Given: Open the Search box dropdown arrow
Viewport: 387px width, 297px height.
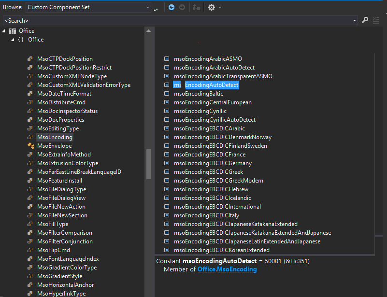Looking at the screenshot, I should [355, 20].
